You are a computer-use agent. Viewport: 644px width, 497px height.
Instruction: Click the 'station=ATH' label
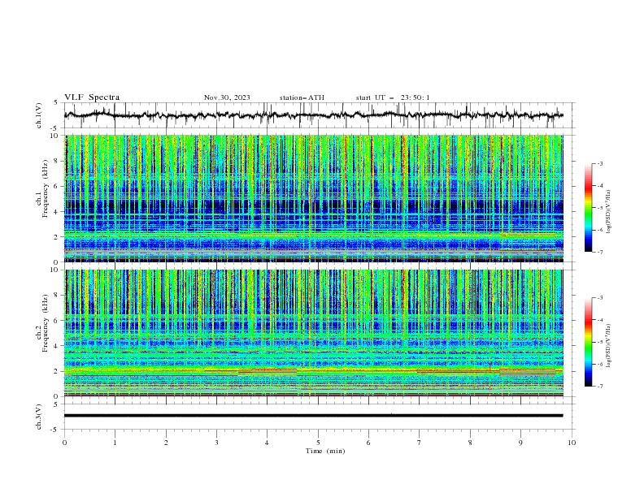click(x=302, y=97)
